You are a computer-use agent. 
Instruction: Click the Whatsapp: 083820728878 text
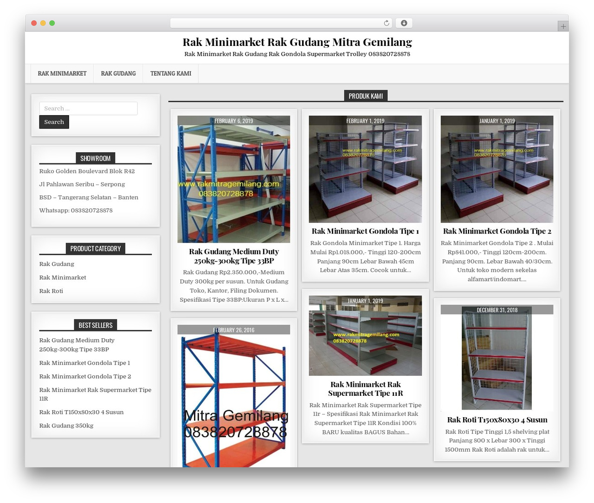click(76, 210)
